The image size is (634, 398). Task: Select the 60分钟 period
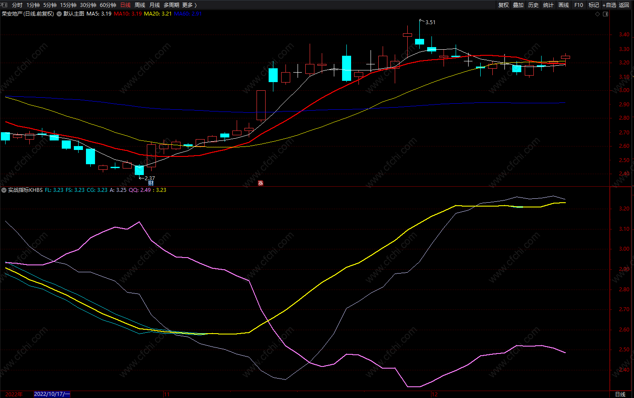click(108, 5)
